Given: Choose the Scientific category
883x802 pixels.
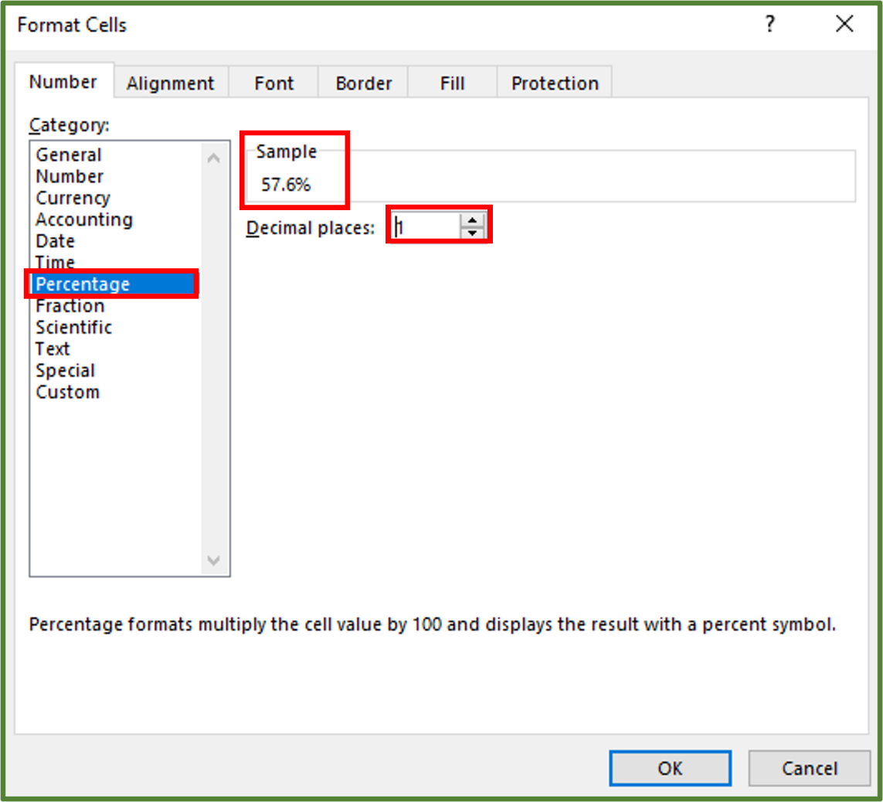Looking at the screenshot, I should pos(73,328).
